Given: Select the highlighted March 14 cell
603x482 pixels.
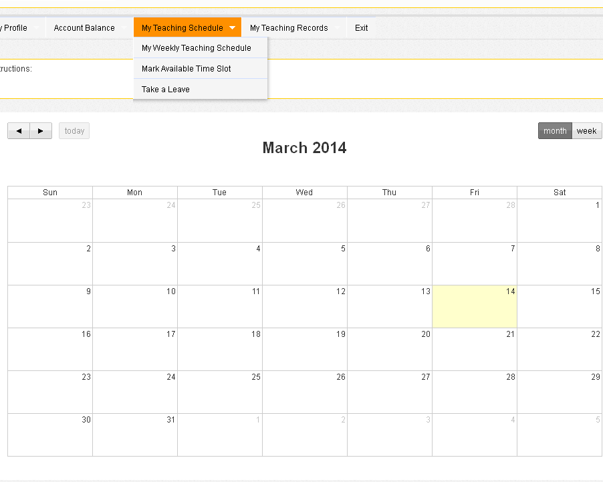Looking at the screenshot, I should (475, 307).
